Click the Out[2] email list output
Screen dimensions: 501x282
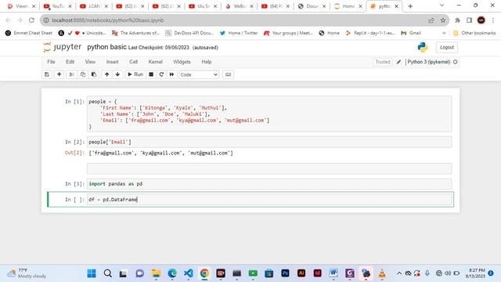click(160, 154)
